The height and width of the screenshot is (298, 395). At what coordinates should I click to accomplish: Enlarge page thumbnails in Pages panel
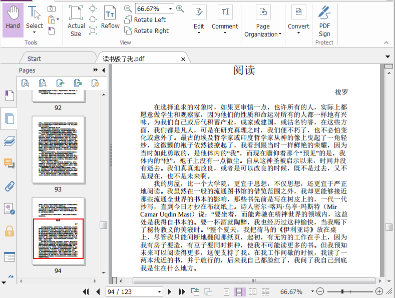tap(25, 83)
